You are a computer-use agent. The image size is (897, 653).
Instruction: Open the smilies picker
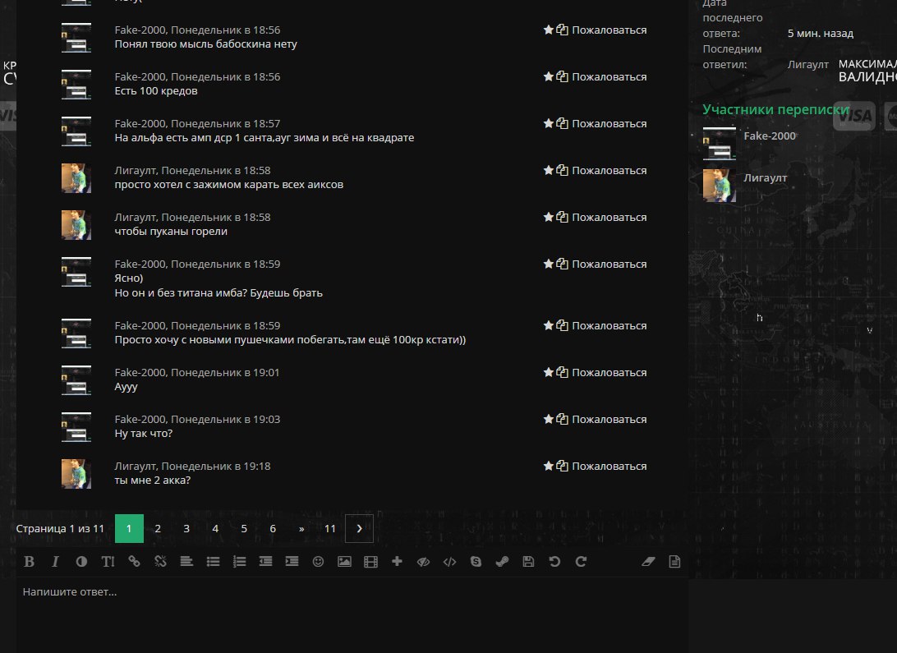[x=318, y=562]
